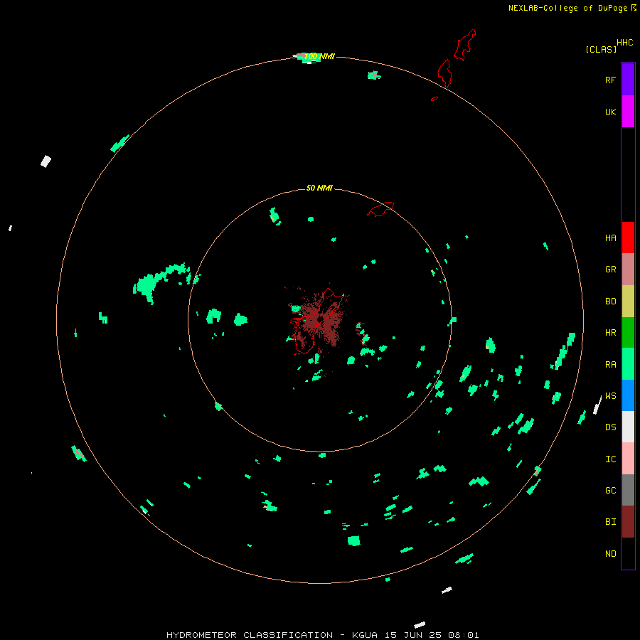The height and width of the screenshot is (640, 640).
Task: Click the GC legend label
Action: [x=610, y=491]
